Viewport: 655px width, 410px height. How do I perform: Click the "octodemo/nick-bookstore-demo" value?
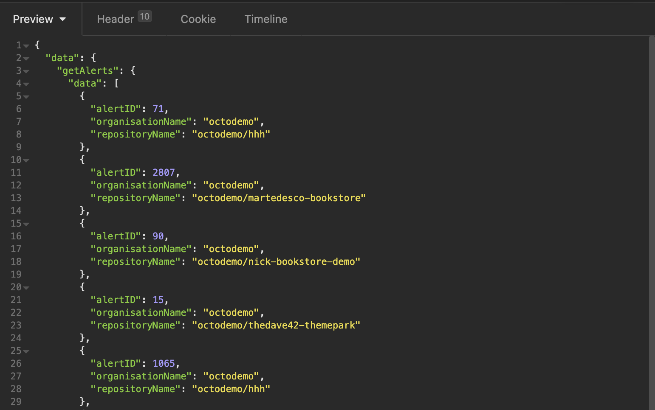[x=276, y=261]
